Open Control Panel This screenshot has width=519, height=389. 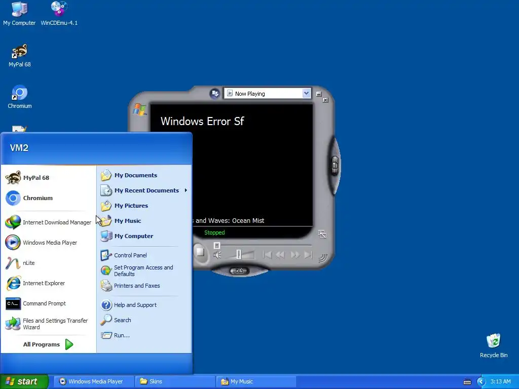point(144,255)
